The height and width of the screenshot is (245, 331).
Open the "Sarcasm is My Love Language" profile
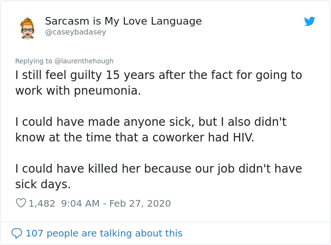click(123, 21)
